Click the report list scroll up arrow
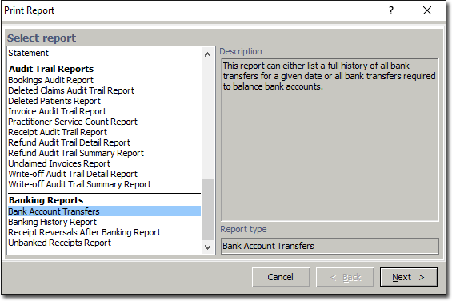 [207, 54]
